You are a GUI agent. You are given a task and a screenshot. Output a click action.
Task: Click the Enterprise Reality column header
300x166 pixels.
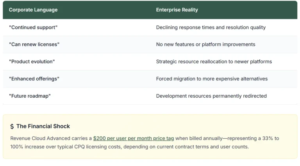click(x=177, y=10)
